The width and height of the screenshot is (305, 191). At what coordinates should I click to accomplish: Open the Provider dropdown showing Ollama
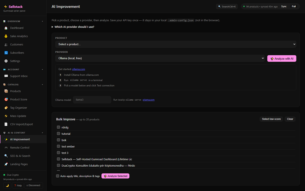tap(160, 58)
